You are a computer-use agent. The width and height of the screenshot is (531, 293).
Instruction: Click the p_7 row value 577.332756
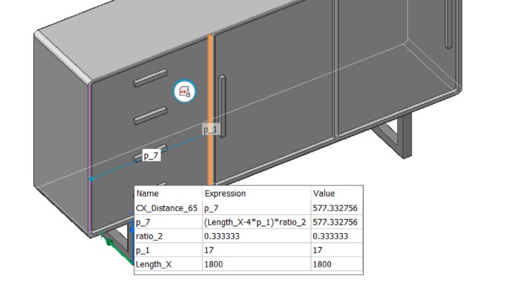click(x=337, y=222)
